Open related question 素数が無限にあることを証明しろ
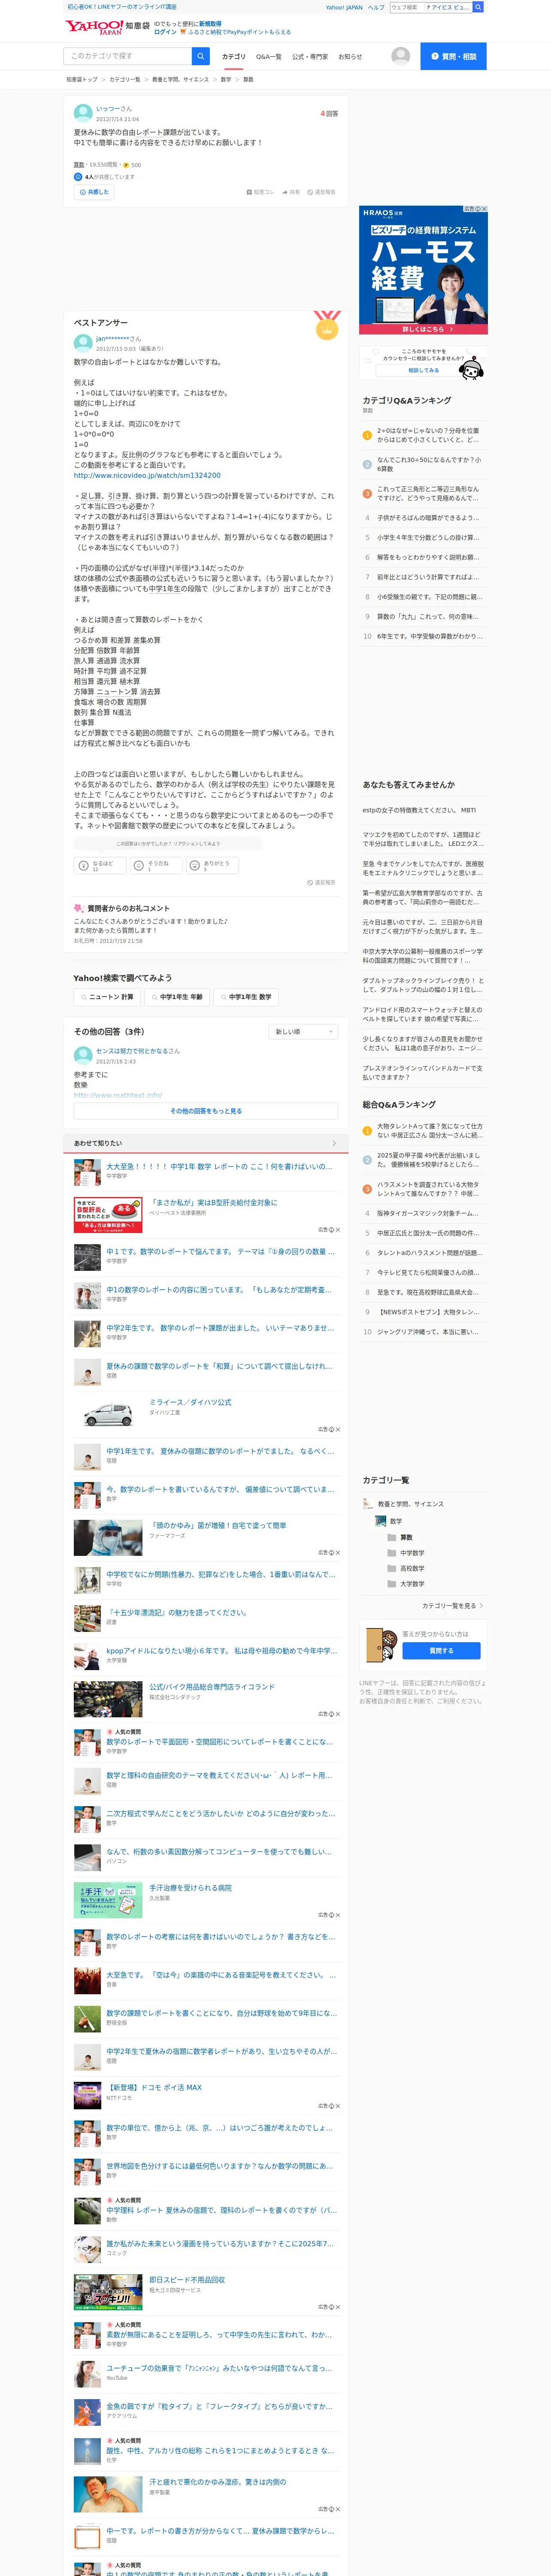 219,2335
